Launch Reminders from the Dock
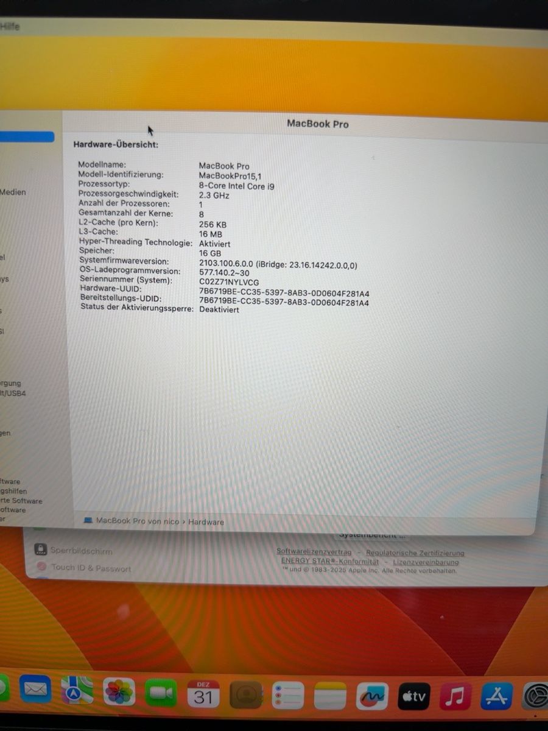 click(287, 696)
